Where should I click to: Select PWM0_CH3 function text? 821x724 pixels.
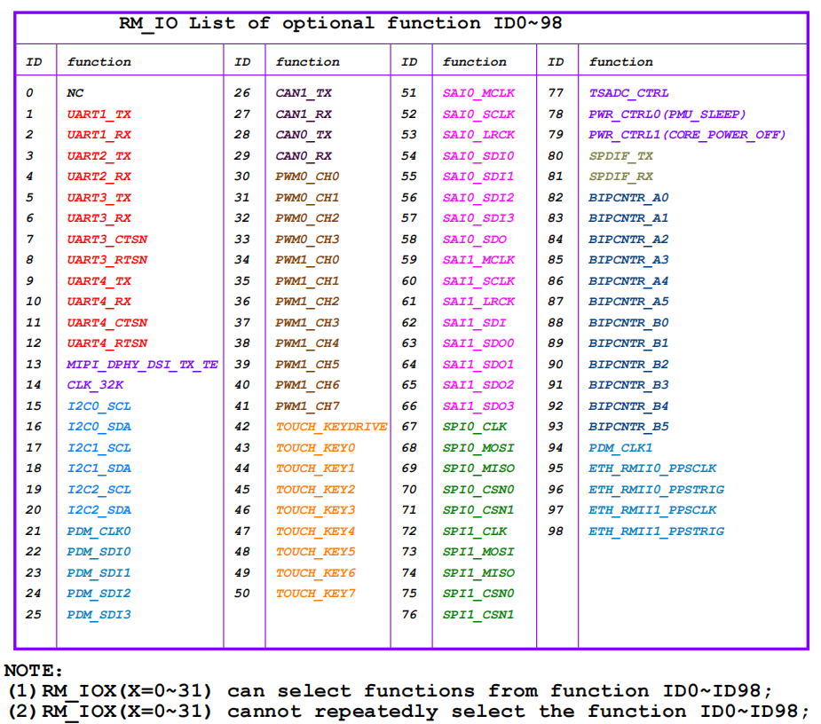tap(307, 240)
